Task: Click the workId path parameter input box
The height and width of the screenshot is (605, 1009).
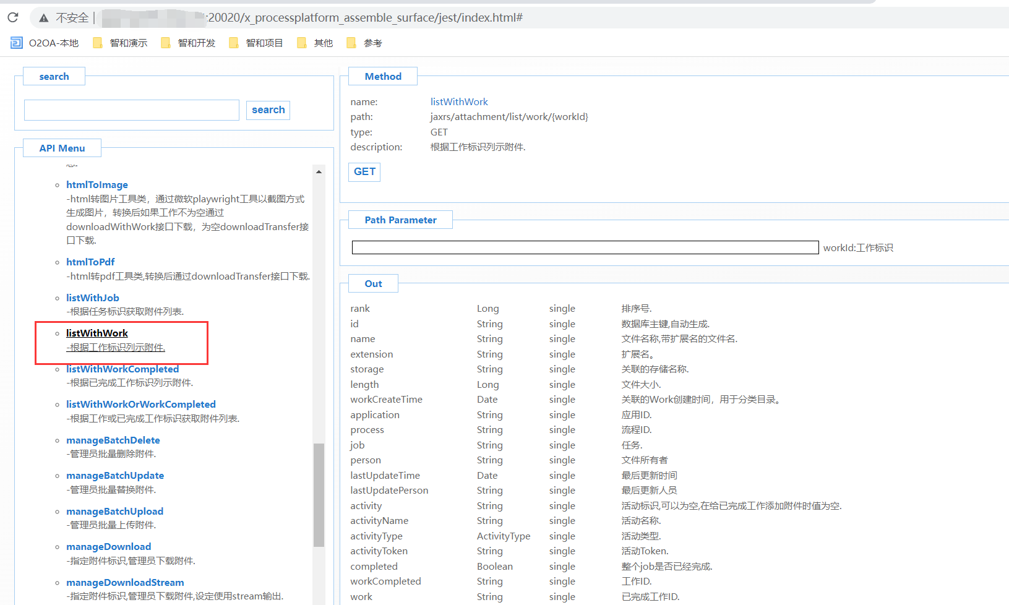Action: pos(584,247)
